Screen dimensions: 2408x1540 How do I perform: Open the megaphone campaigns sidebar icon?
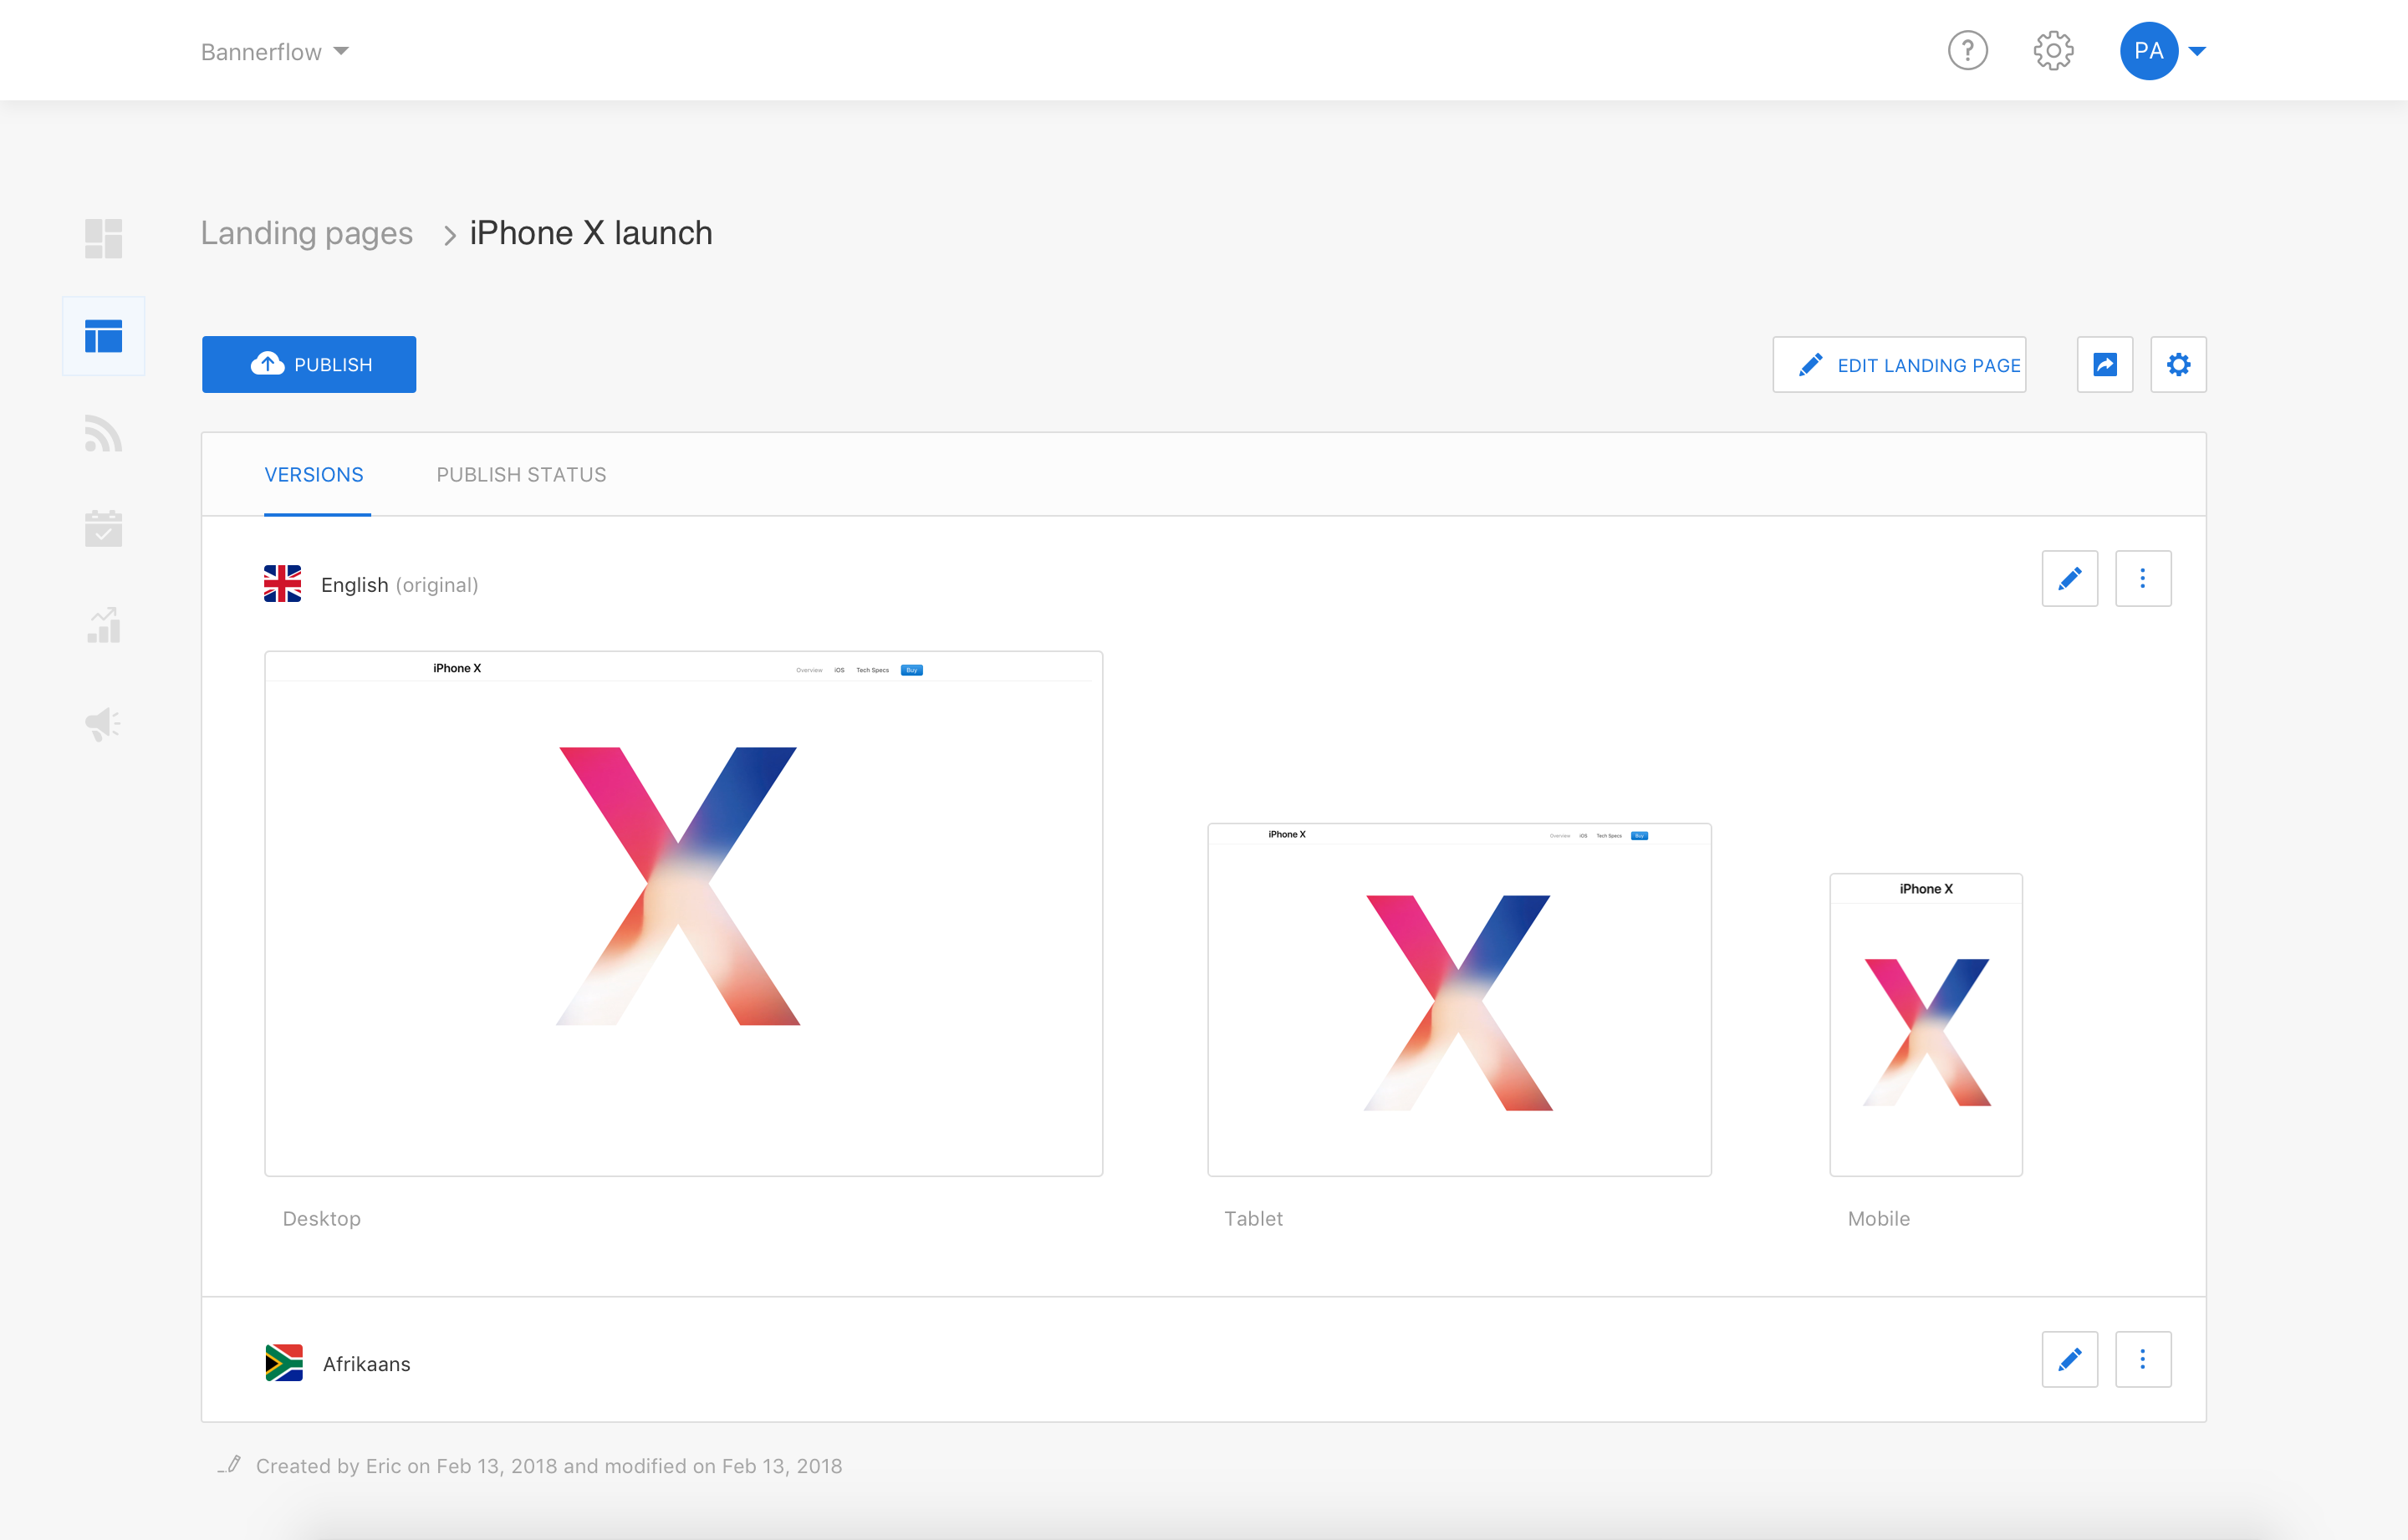tap(103, 723)
